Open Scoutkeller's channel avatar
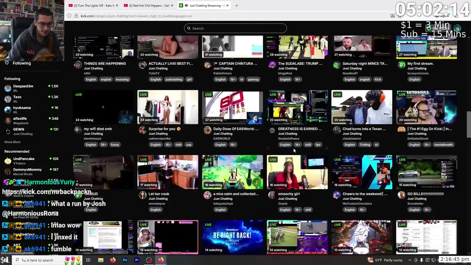Screen dimensions: 471x265 point(401,195)
